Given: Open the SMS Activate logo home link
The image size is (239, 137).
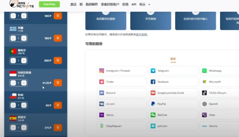Looking at the screenshot, I should pos(22,4).
